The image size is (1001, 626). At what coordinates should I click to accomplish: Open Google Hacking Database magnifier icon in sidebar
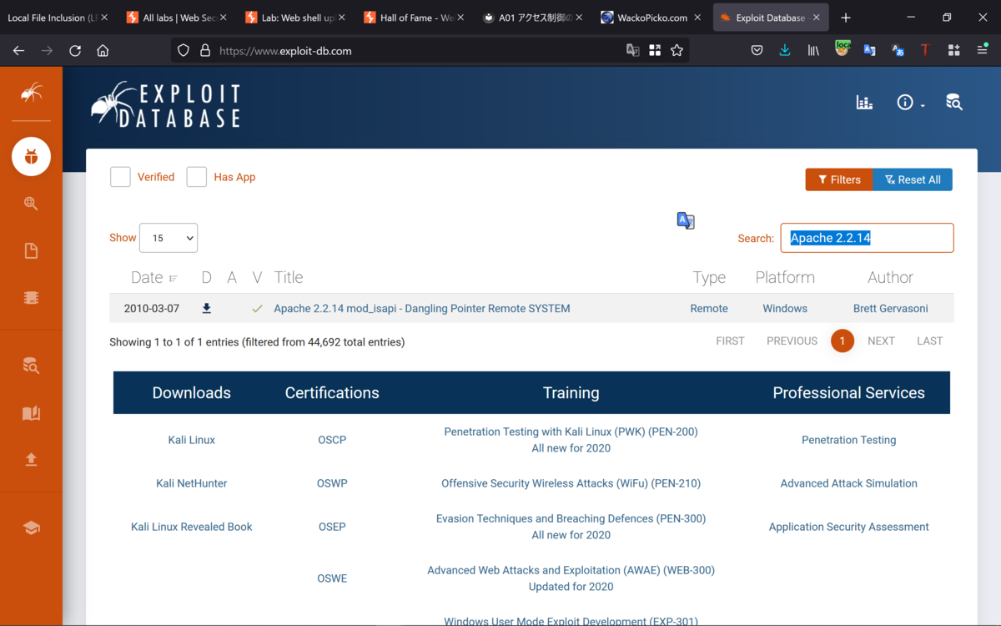click(x=31, y=204)
